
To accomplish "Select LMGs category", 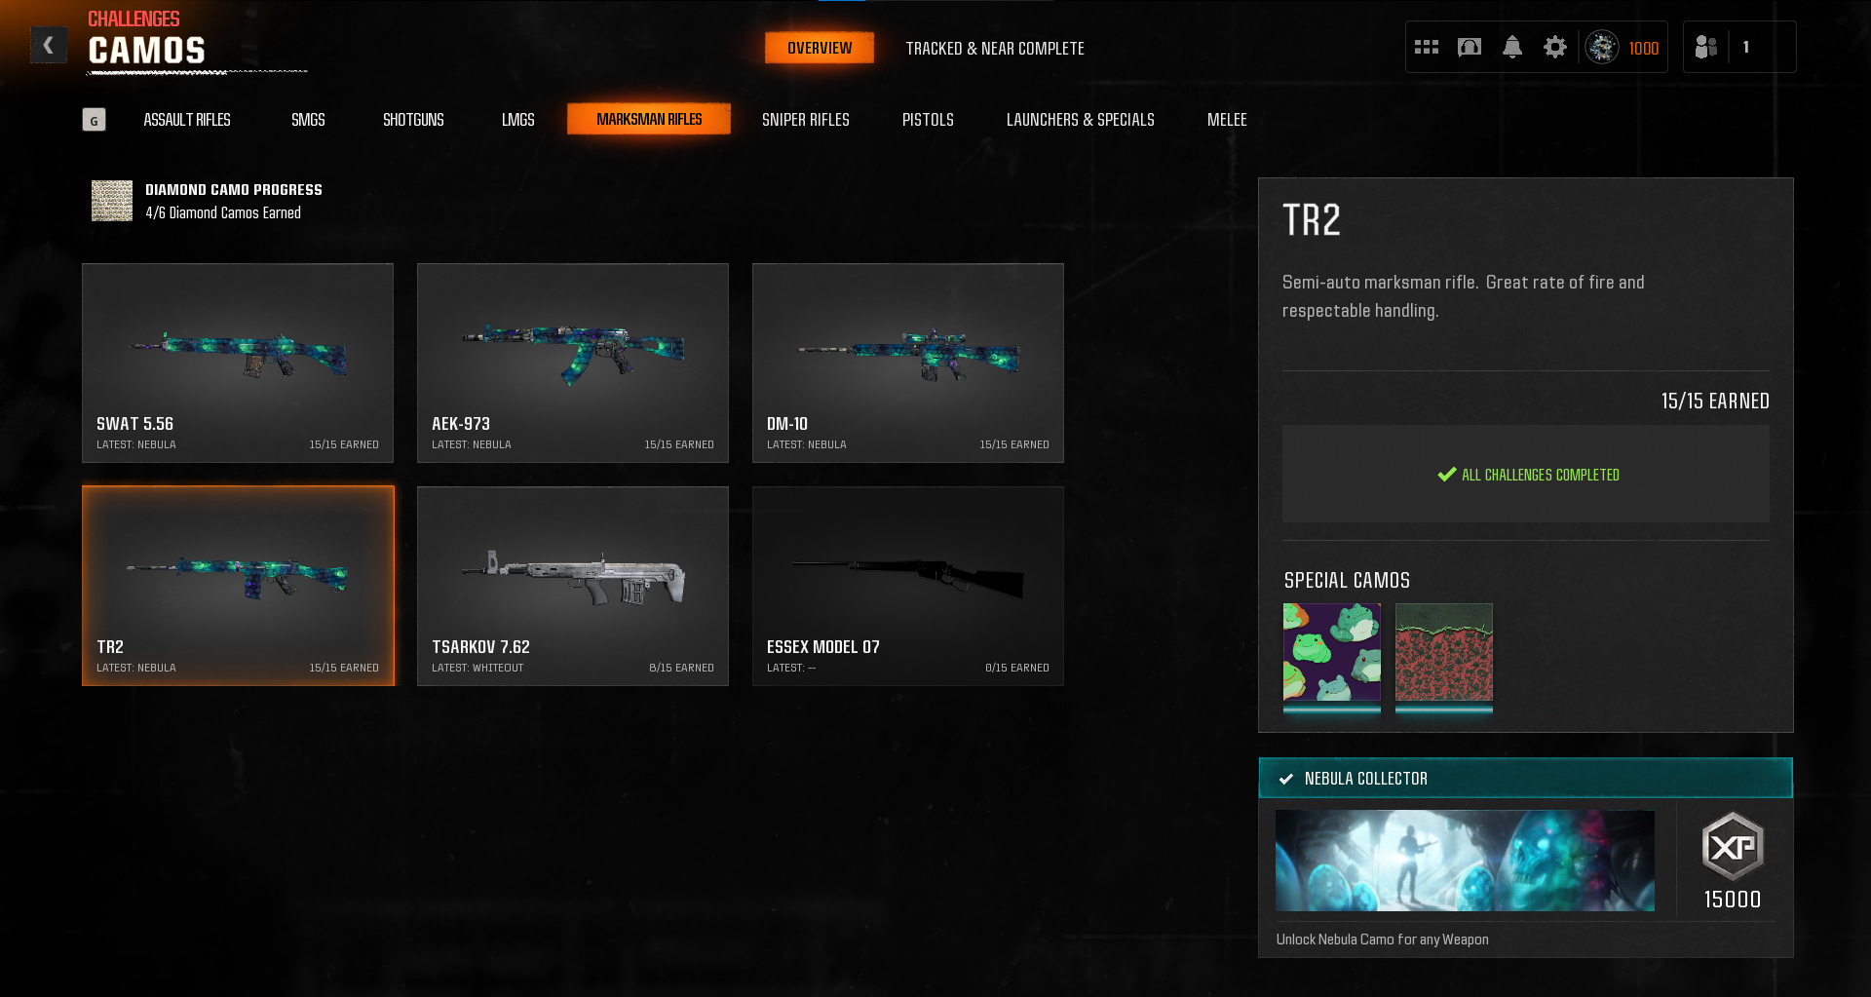I will [518, 120].
